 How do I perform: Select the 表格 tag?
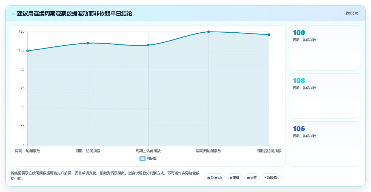[234, 177]
